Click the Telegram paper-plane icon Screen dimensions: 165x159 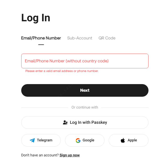(32, 140)
